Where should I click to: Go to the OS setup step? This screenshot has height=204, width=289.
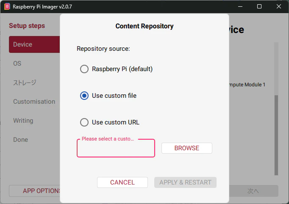click(x=17, y=63)
